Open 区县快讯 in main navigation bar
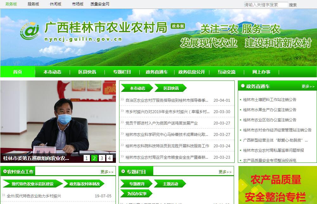The image size is (317, 204). 87,72
